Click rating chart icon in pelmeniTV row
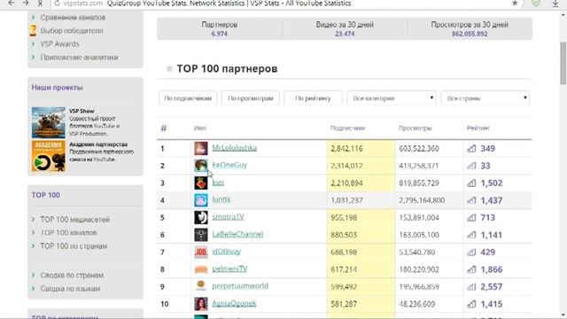The width and height of the screenshot is (567, 319). point(471,269)
